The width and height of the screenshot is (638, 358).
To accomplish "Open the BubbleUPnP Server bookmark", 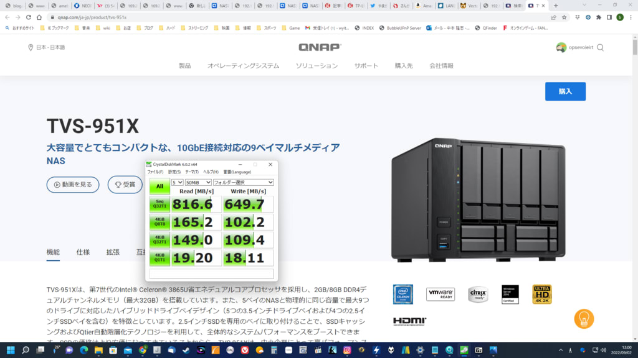I will tap(400, 28).
